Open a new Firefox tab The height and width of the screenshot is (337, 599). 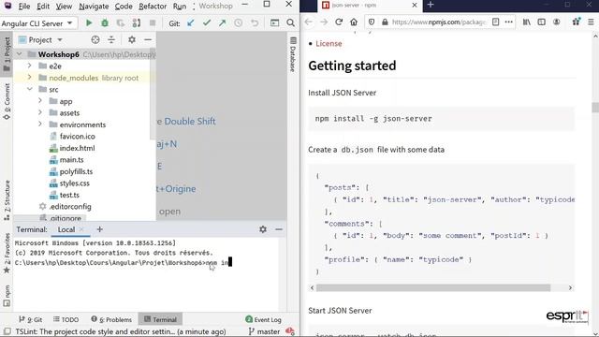431,5
